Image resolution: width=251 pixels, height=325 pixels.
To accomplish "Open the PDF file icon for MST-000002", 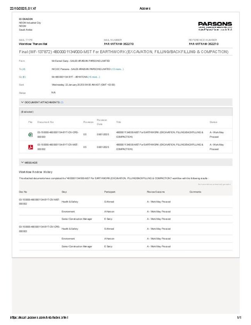I will [x=30, y=147].
